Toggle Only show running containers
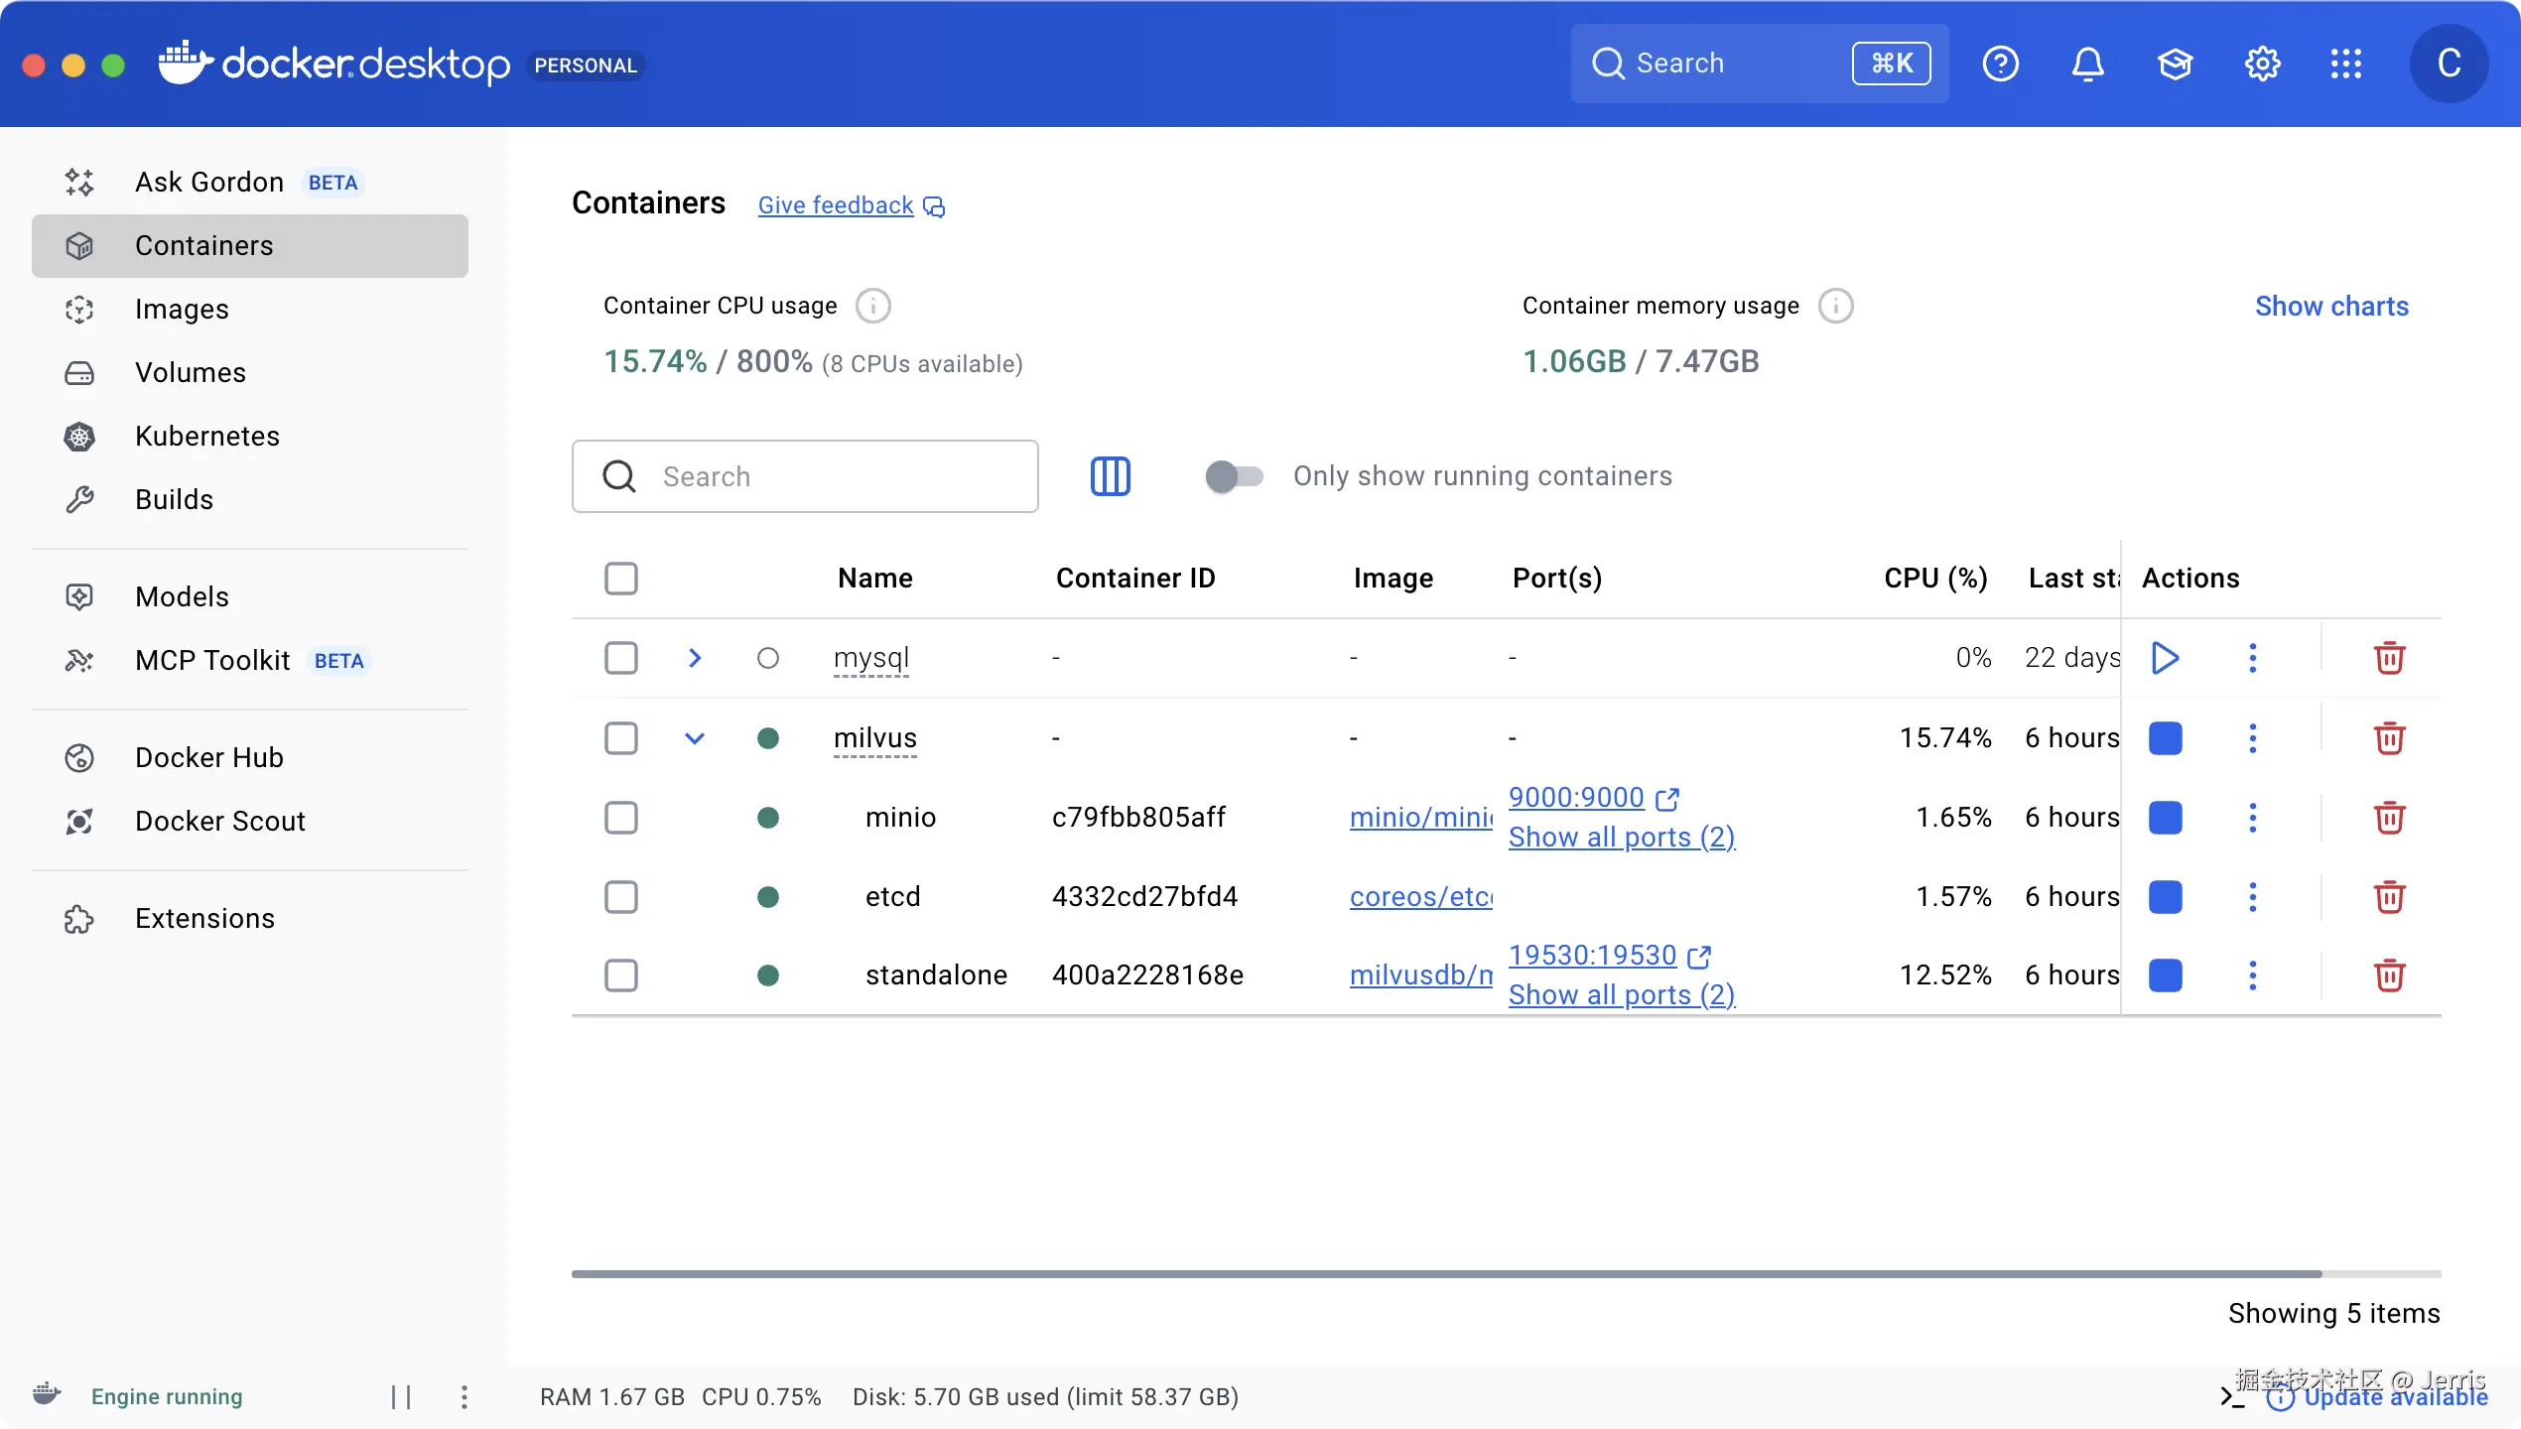This screenshot has width=2521, height=1429. pyautogui.click(x=1234, y=476)
